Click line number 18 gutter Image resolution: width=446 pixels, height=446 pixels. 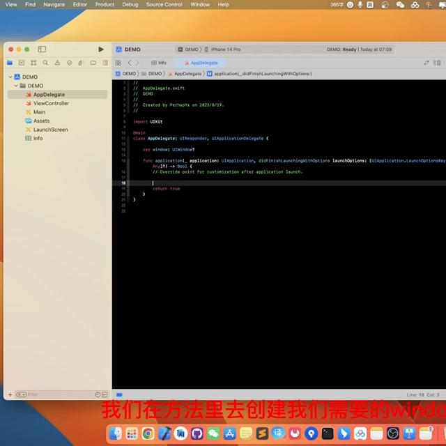point(123,183)
